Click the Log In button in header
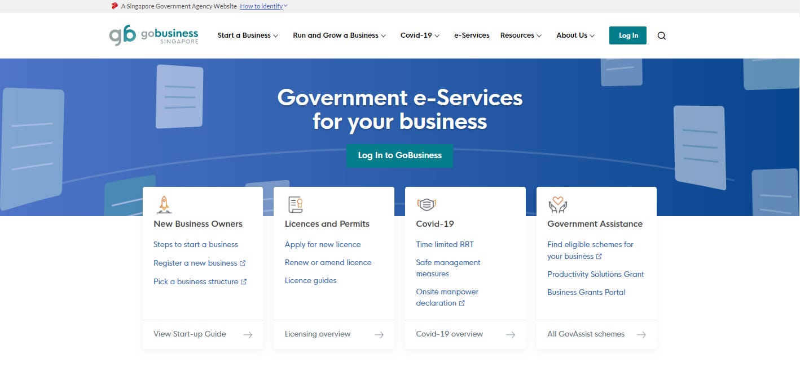 [628, 35]
